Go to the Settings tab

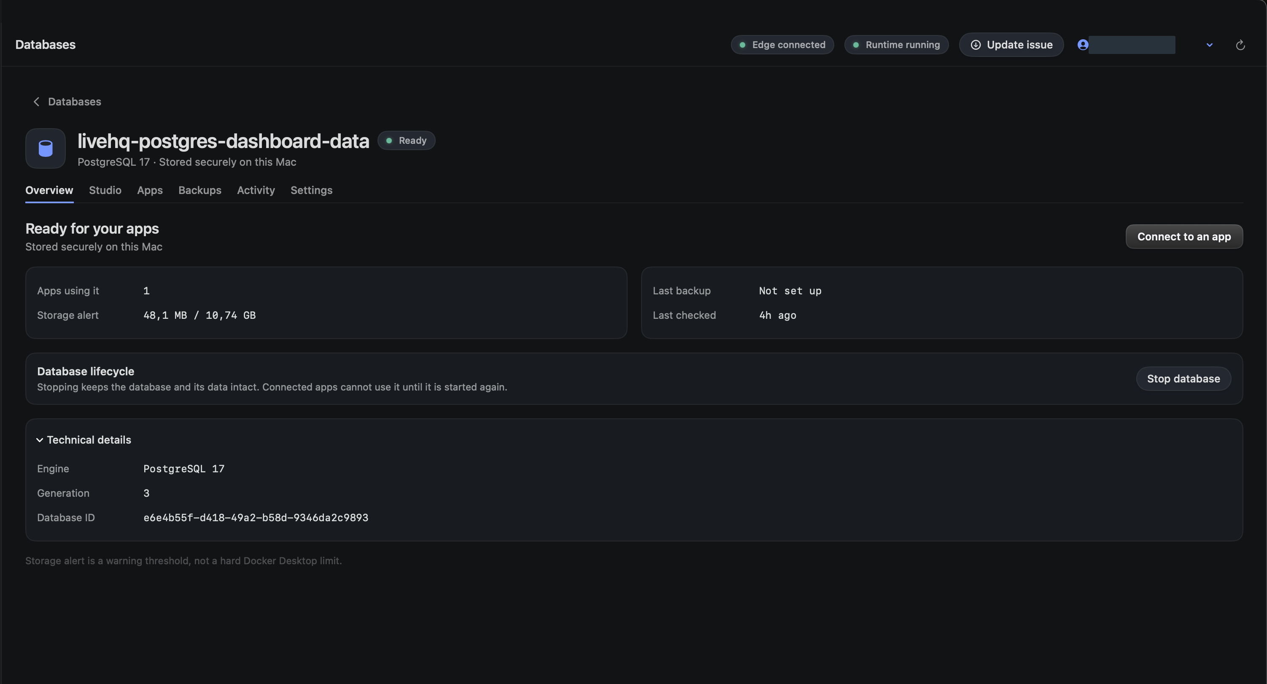311,190
